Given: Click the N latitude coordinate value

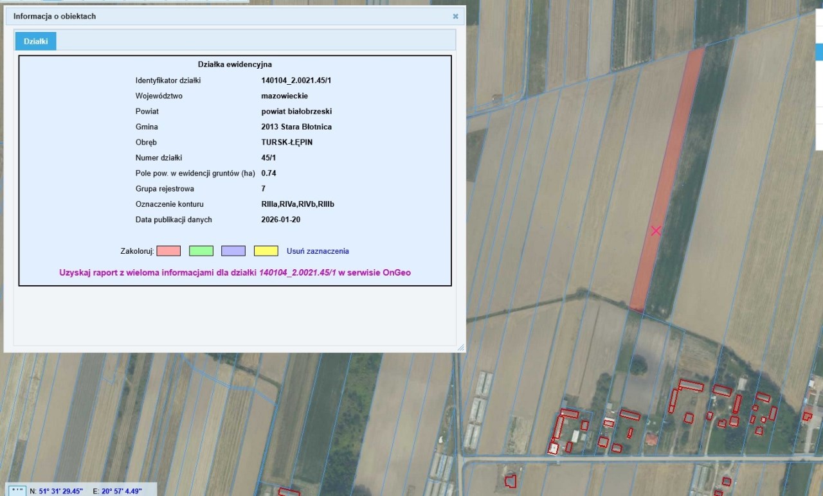Looking at the screenshot, I should click(61, 491).
